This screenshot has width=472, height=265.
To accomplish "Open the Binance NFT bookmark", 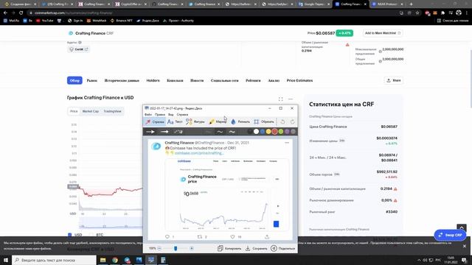I will pos(121,21).
